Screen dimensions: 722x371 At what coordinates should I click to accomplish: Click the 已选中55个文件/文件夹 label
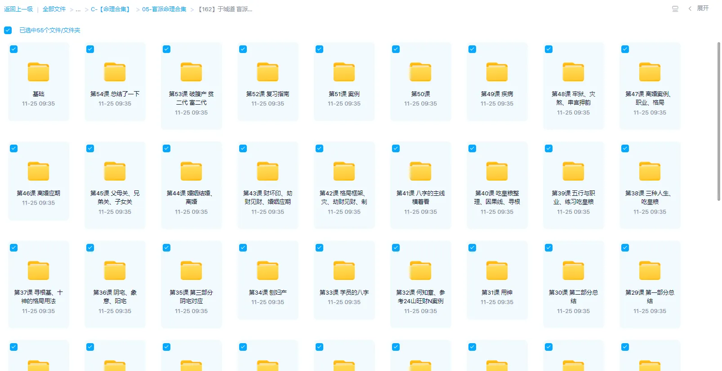pos(50,30)
